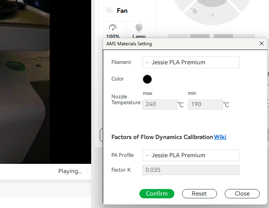Close the AMS Materials Setting dialog with X
This screenshot has height=208, width=269.
[x=262, y=43]
